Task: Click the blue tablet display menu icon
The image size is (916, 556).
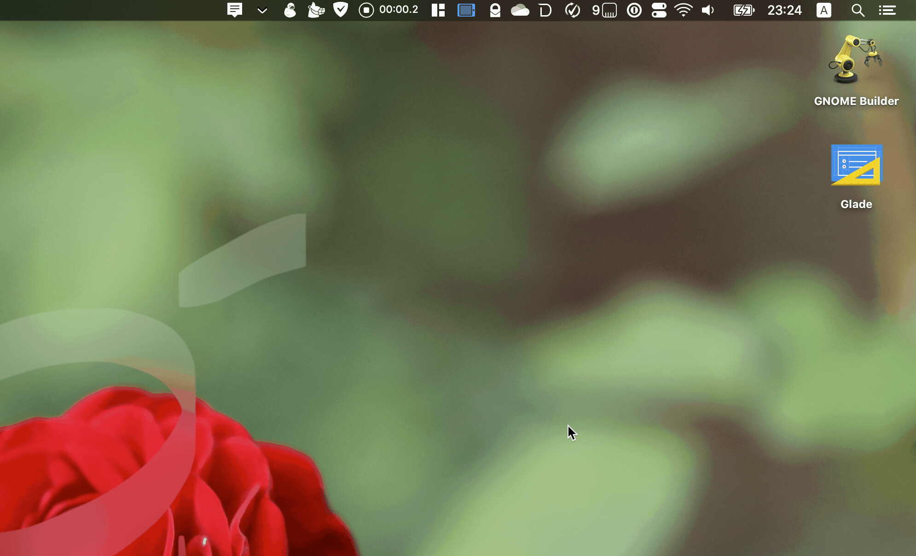Action: (x=466, y=10)
